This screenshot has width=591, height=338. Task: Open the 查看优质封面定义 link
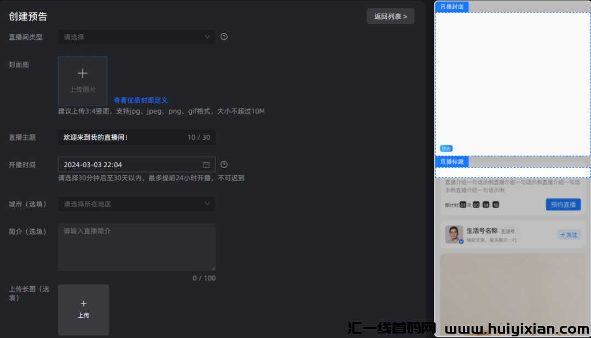point(141,100)
